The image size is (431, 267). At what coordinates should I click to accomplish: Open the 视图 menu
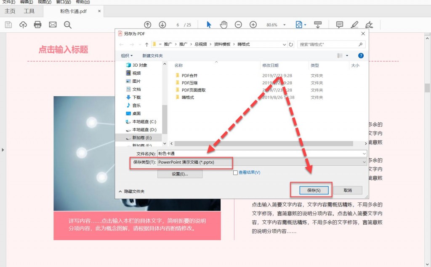pos(45,2)
